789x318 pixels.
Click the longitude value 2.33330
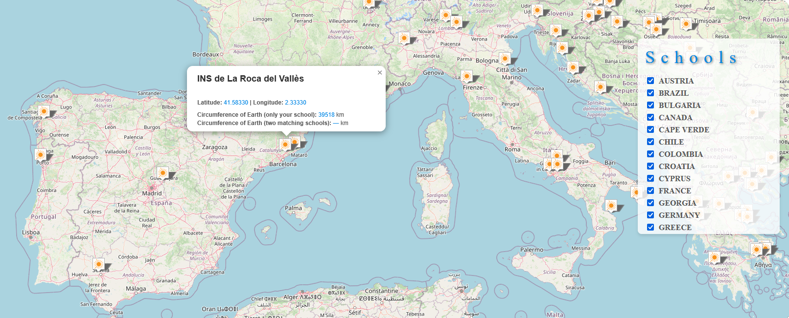click(295, 103)
